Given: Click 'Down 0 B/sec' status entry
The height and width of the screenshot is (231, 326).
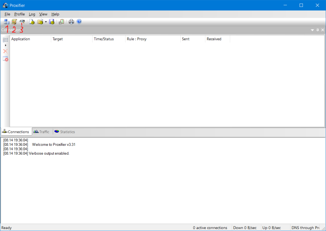Looking at the screenshot, I should [245, 228].
